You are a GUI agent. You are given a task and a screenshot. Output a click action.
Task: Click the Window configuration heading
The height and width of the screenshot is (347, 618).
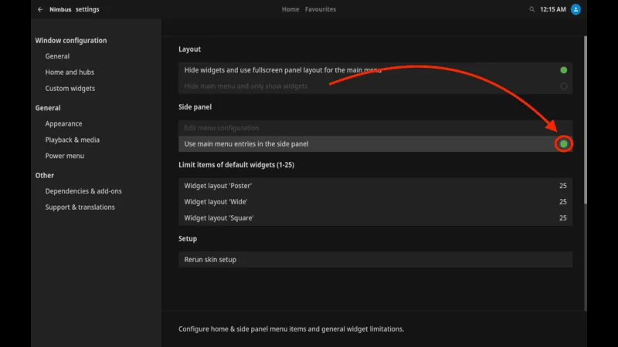[x=71, y=41]
